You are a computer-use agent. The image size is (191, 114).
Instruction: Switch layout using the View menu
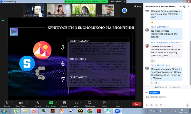click(138, 6)
